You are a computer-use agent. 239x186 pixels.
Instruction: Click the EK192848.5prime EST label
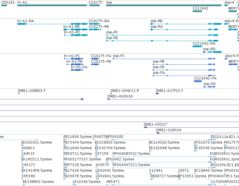tap(164, 148)
